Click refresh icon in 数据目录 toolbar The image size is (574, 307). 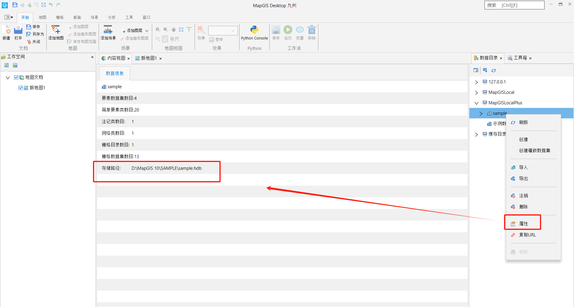[494, 71]
